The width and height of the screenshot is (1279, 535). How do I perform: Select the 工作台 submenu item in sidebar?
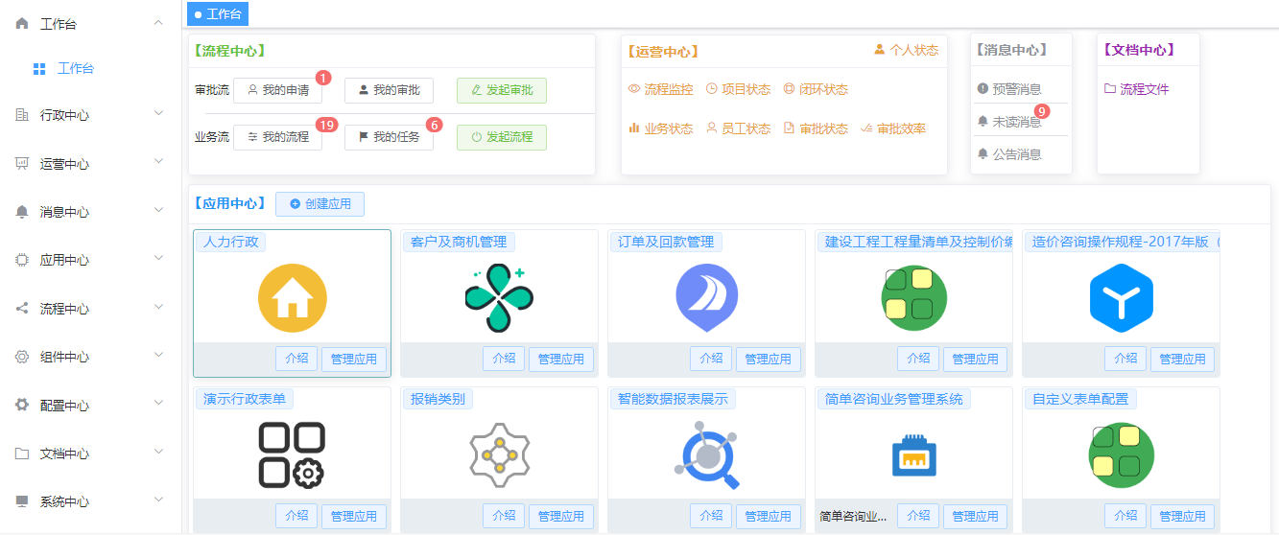pyautogui.click(x=75, y=69)
